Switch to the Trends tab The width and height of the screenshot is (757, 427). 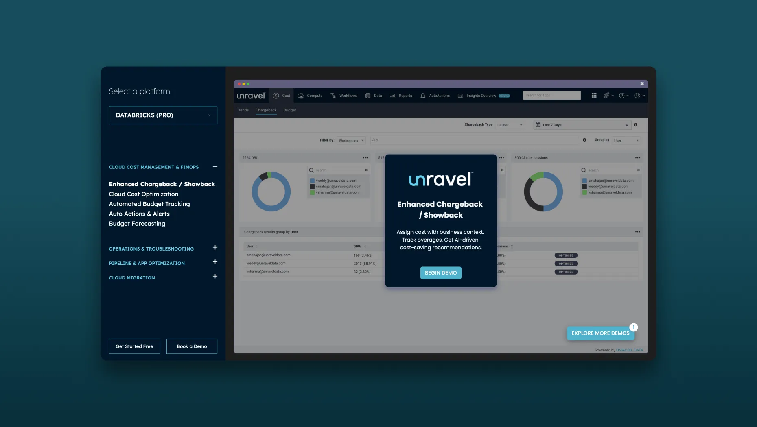pyautogui.click(x=243, y=110)
